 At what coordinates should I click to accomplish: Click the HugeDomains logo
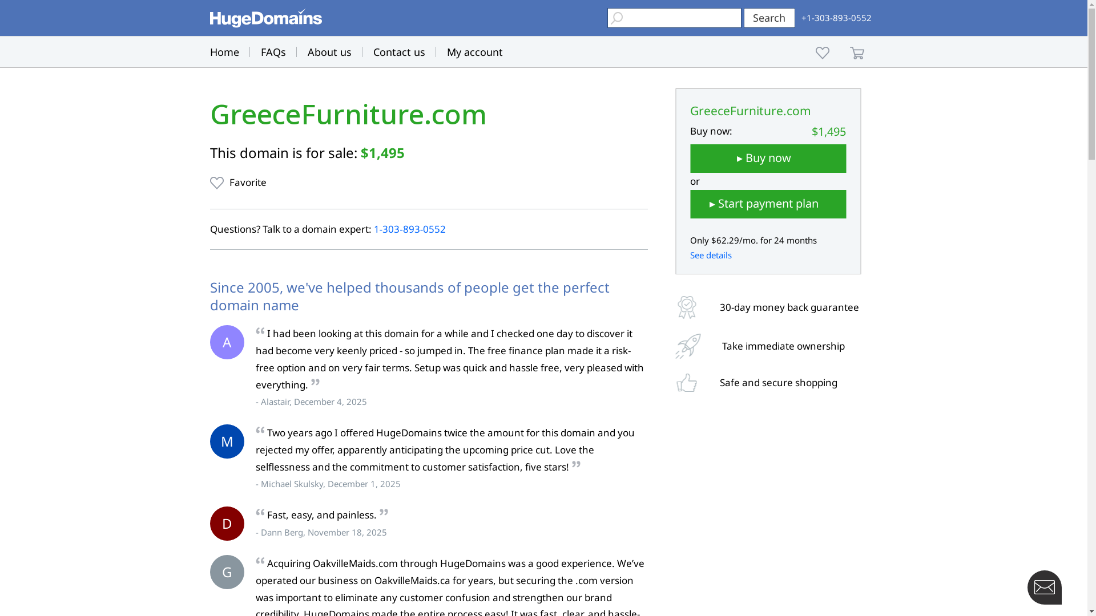pos(265,18)
